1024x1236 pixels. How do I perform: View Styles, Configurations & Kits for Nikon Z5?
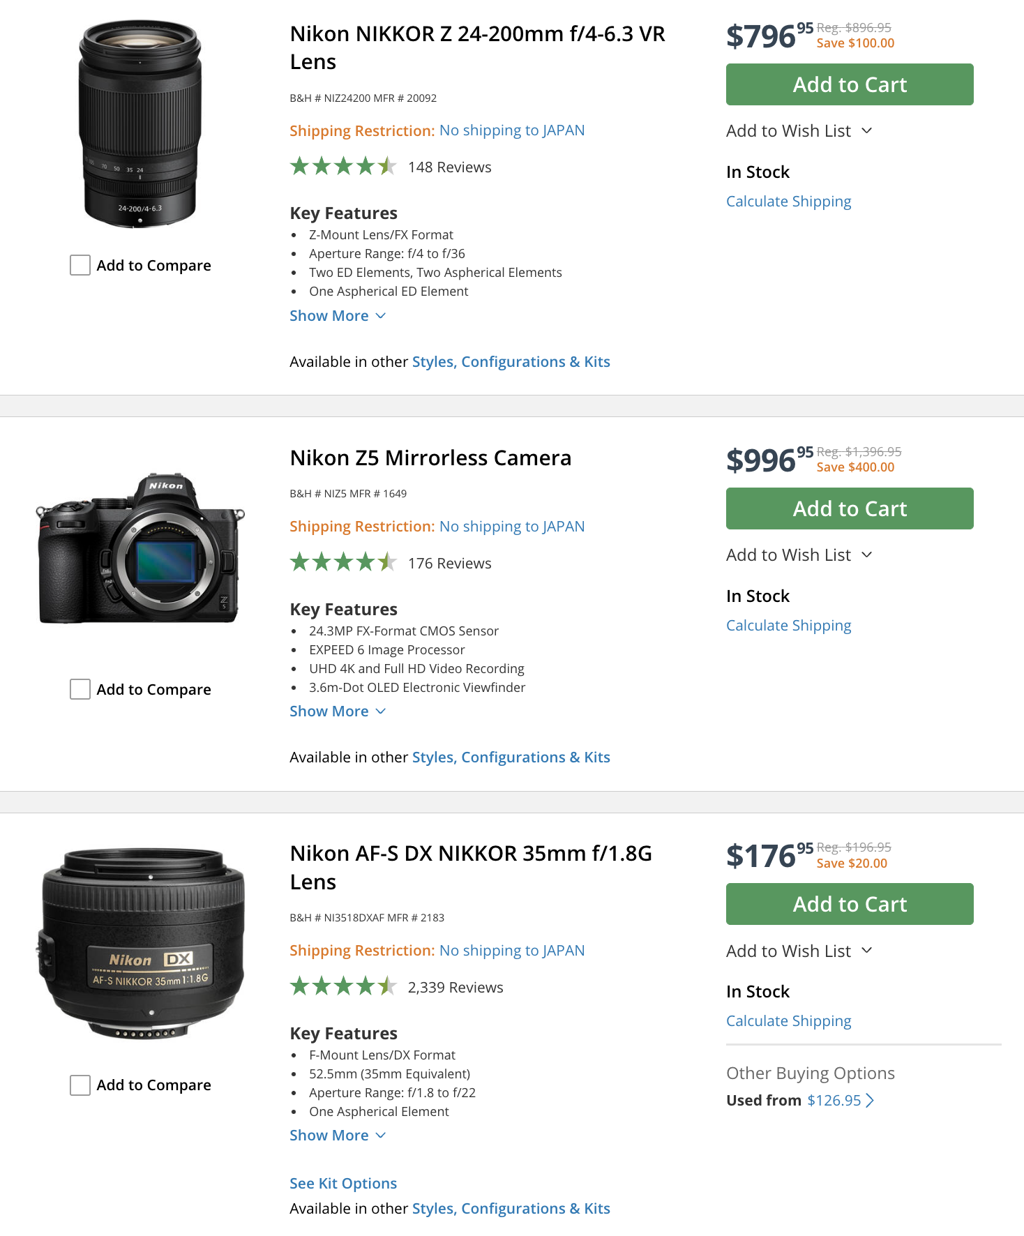(x=511, y=758)
